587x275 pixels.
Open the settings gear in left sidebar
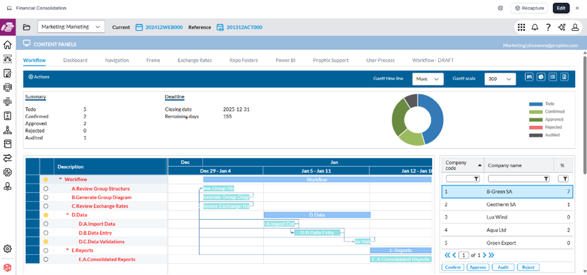tap(8, 249)
